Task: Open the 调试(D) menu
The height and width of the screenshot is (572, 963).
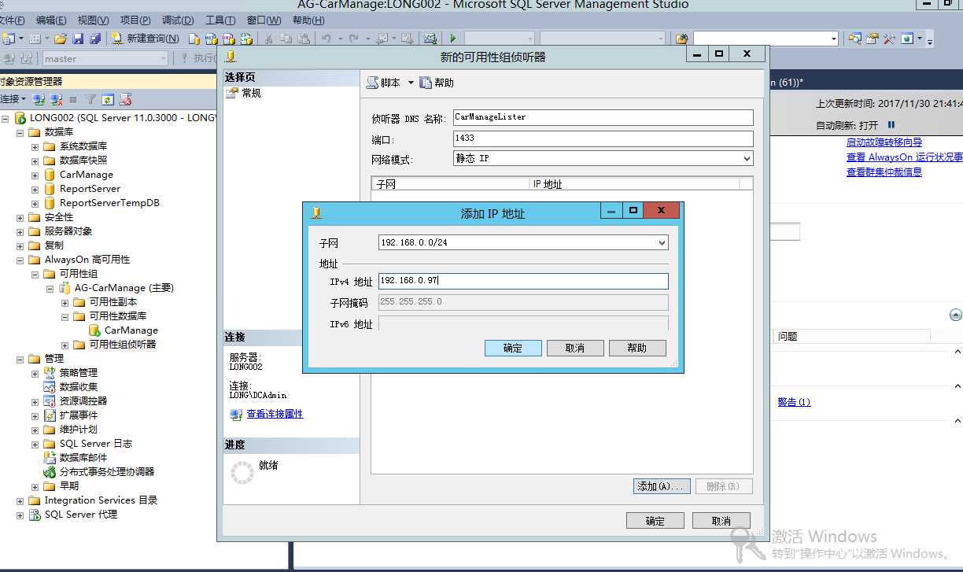Action: pos(178,20)
